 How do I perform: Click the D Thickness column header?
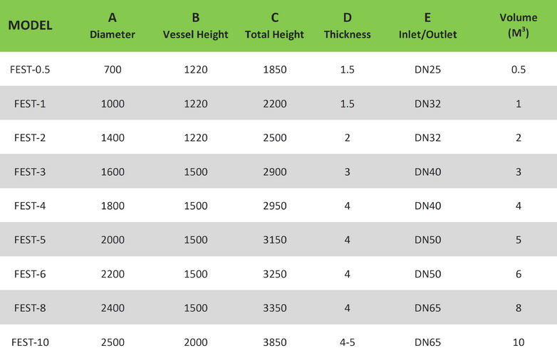click(x=347, y=26)
